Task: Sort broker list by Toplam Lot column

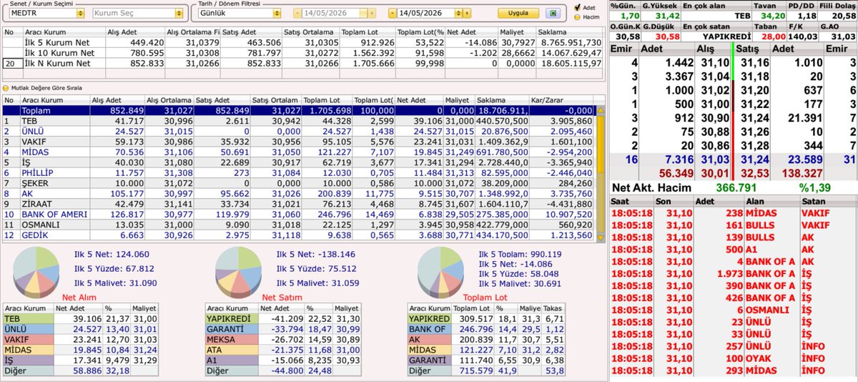Action: point(327,99)
